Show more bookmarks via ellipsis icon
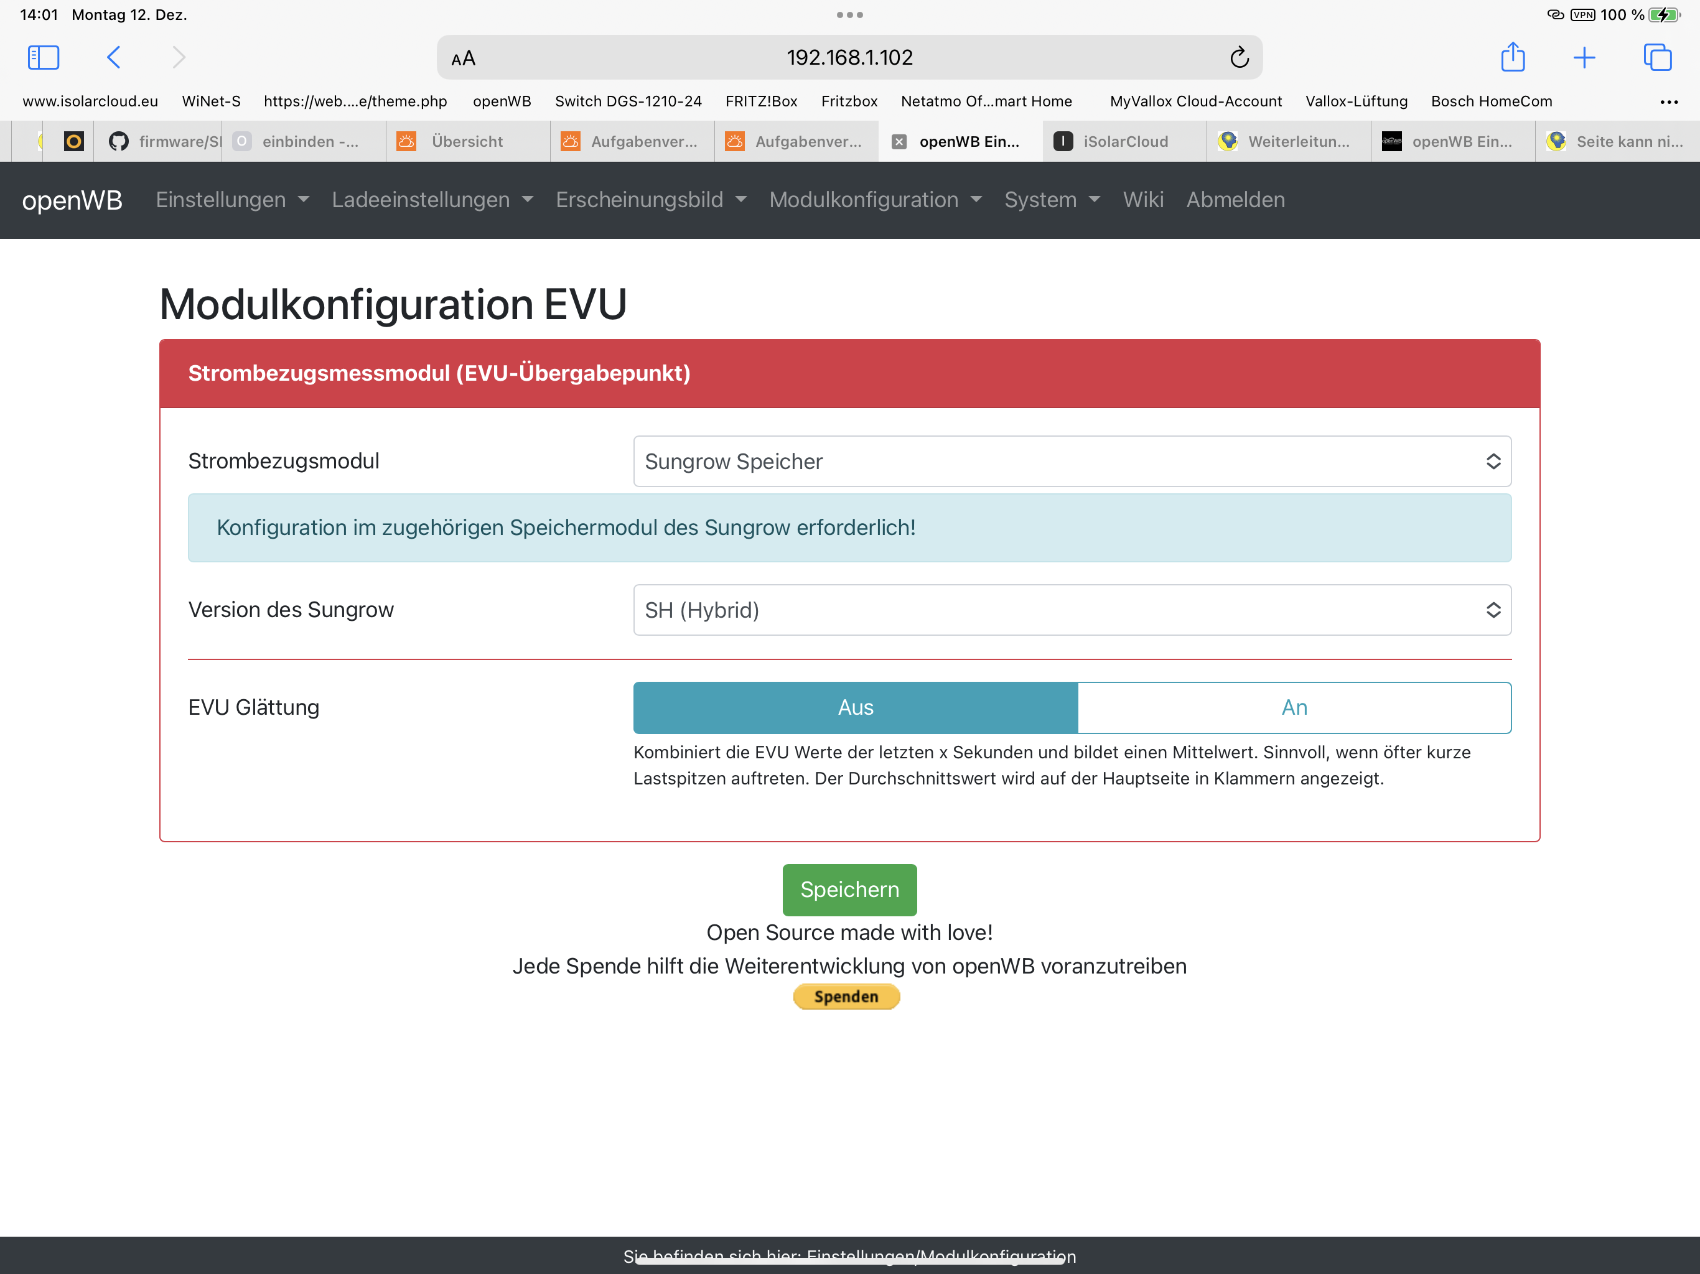This screenshot has height=1274, width=1700. [1668, 101]
